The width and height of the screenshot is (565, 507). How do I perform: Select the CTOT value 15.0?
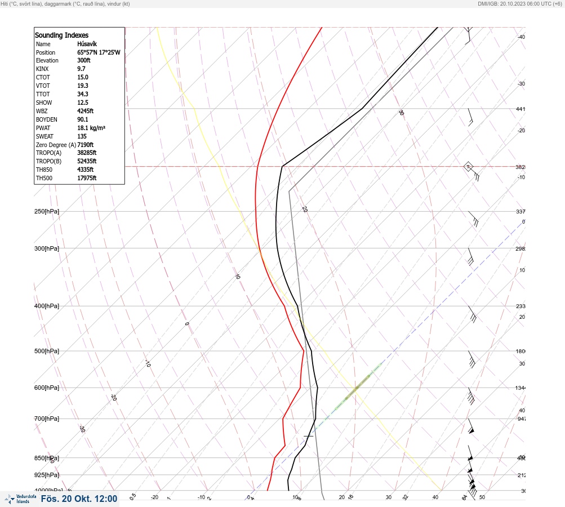(82, 77)
